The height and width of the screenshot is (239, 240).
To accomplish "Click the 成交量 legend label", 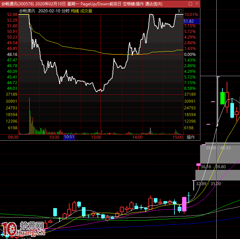I will (86, 11).
